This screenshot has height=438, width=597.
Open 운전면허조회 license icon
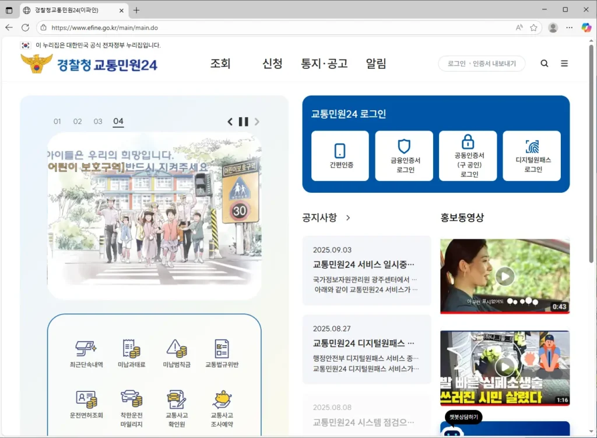86,399
